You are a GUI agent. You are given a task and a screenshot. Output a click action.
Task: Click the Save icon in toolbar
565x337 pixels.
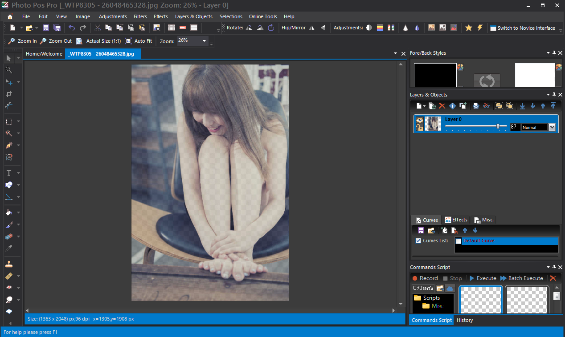pyautogui.click(x=46, y=28)
